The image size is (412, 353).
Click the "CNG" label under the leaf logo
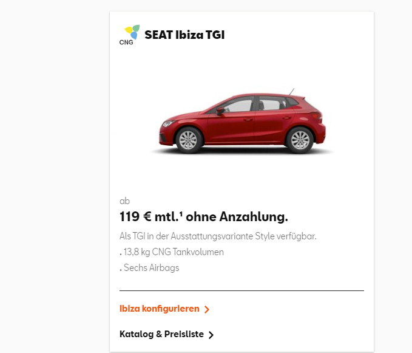click(x=126, y=42)
